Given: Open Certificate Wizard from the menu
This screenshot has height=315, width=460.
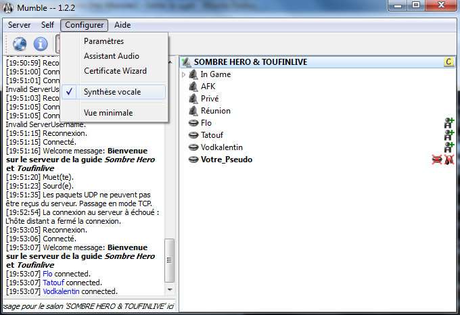Looking at the screenshot, I should point(114,71).
